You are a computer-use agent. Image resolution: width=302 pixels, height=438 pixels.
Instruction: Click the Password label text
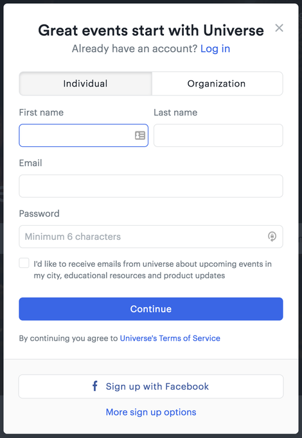39,214
